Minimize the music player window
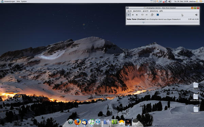Viewport: 204px width, 127px height. click(x=192, y=8)
